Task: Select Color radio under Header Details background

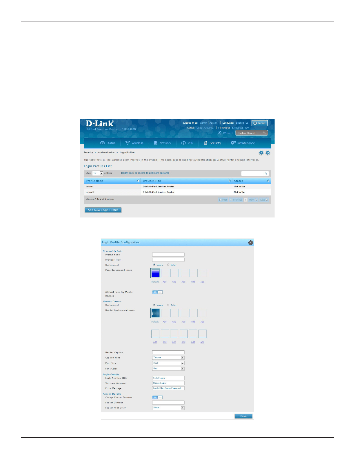Action: pyautogui.click(x=168, y=305)
